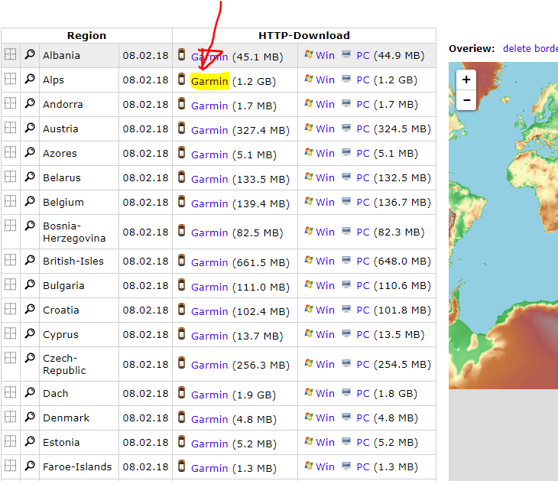Image resolution: width=558 pixels, height=481 pixels.
Task: Select the Denmark region name
Action: click(x=67, y=418)
